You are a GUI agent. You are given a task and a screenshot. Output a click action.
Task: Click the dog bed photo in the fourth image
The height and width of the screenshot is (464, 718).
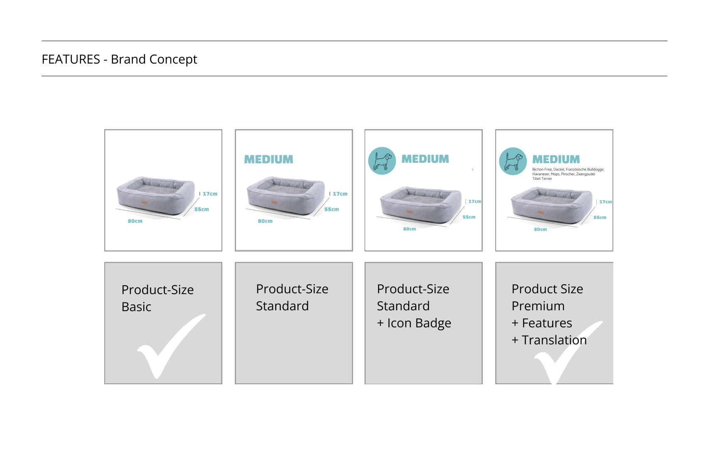tap(551, 205)
